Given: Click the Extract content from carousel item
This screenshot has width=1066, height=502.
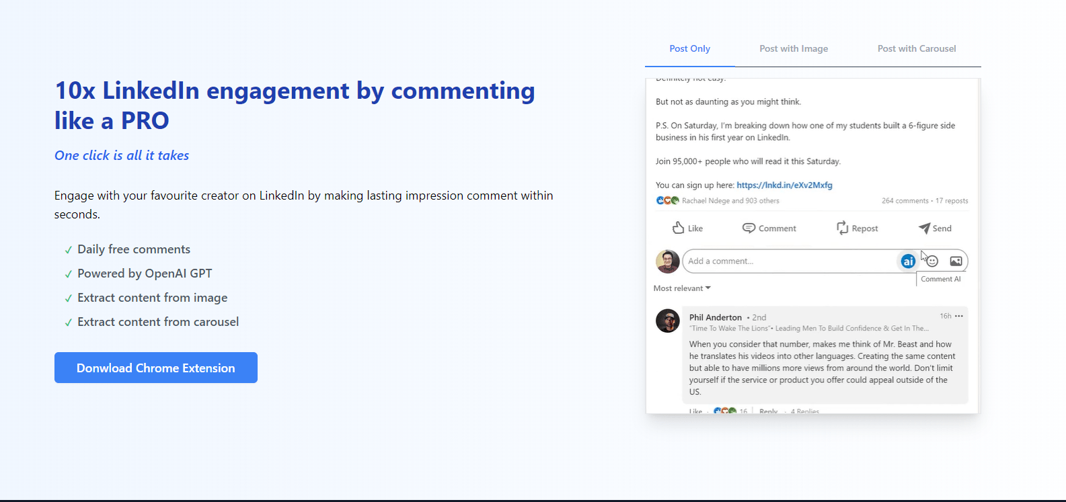Looking at the screenshot, I should pos(158,322).
